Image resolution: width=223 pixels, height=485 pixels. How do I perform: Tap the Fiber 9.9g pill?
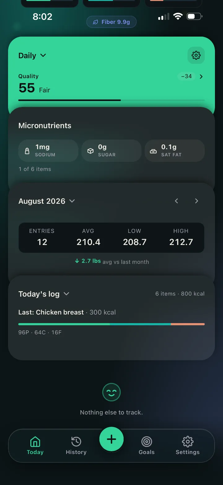pos(111,22)
